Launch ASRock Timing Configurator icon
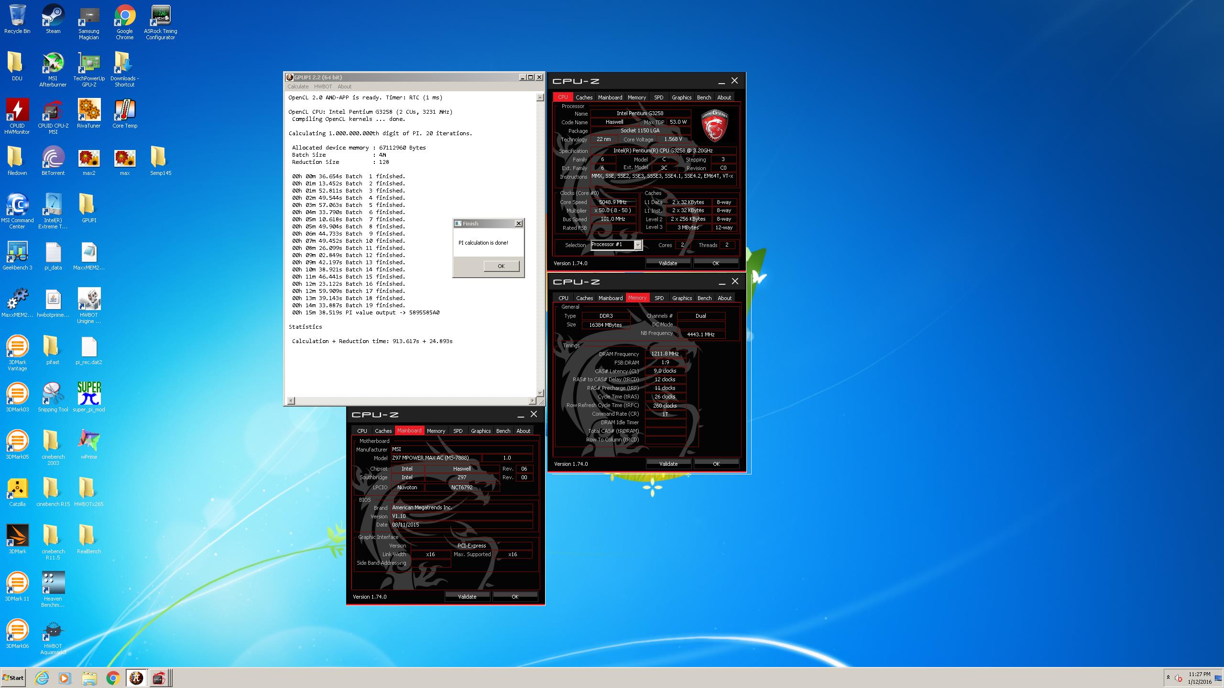 point(161,22)
